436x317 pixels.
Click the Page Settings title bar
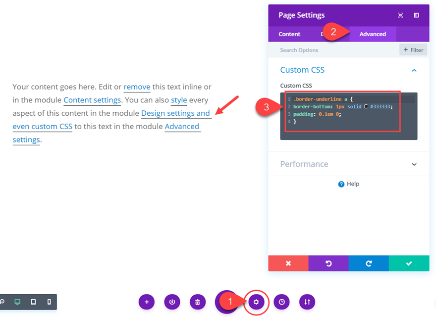[349, 15]
